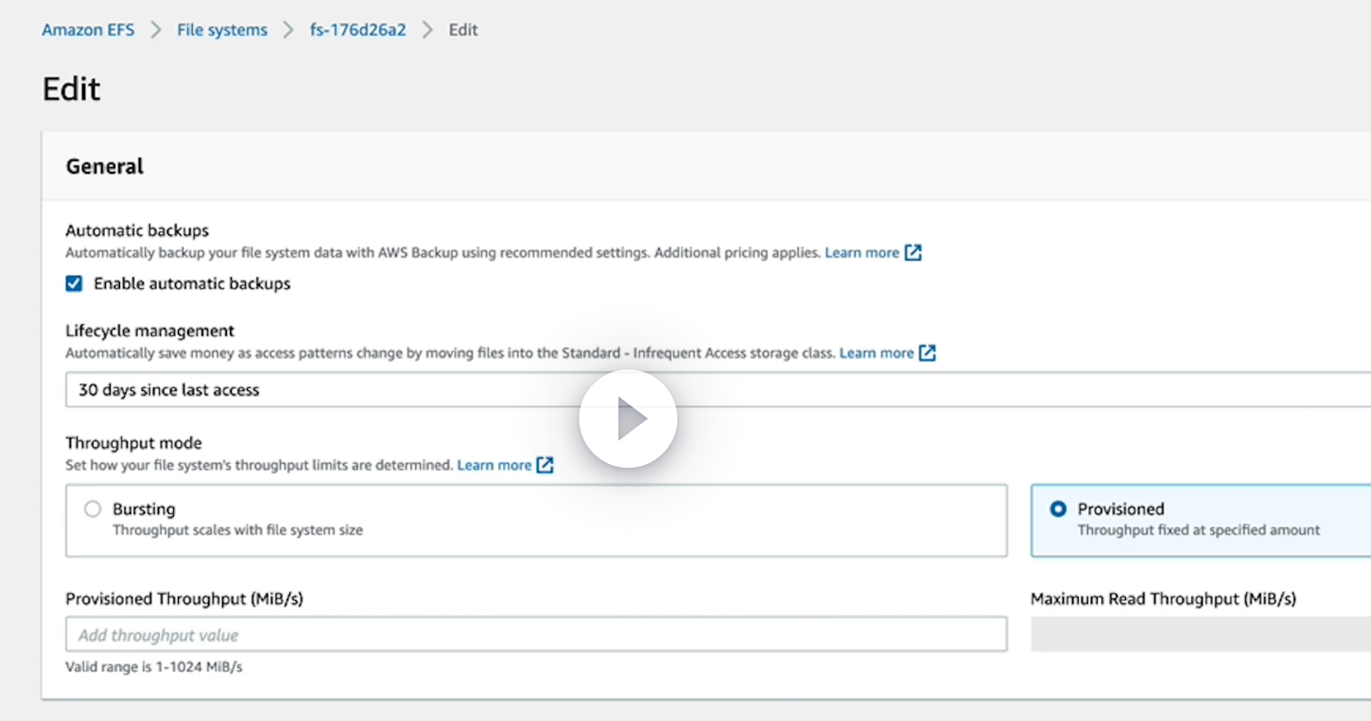Navigate to fs-176d26a2 breadcrumb
This screenshot has height=721, width=1371.
357,30
